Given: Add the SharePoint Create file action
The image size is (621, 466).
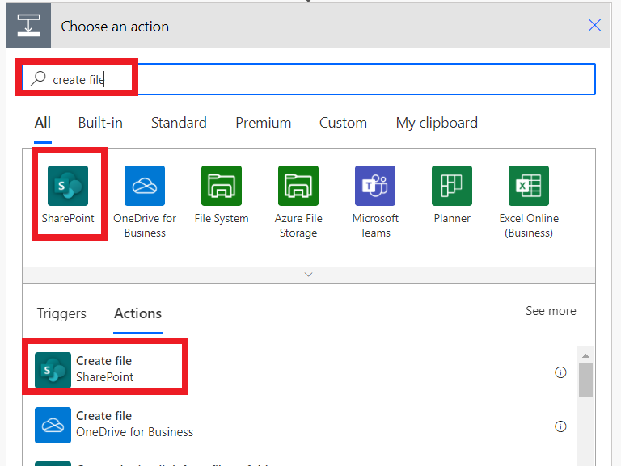Looking at the screenshot, I should (x=105, y=369).
